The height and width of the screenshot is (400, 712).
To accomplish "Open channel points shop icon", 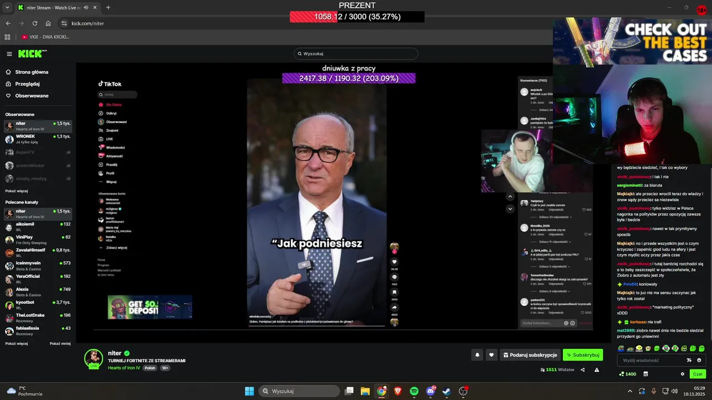I will click(x=646, y=374).
